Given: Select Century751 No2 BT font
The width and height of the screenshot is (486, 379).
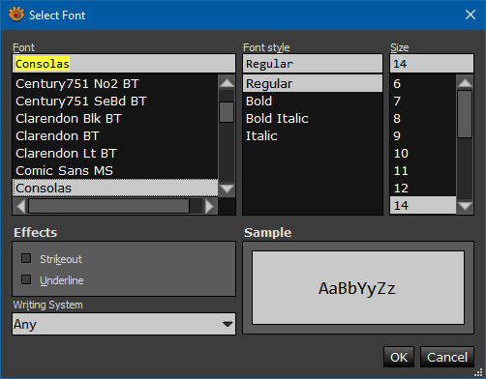Looking at the screenshot, I should pos(115,84).
